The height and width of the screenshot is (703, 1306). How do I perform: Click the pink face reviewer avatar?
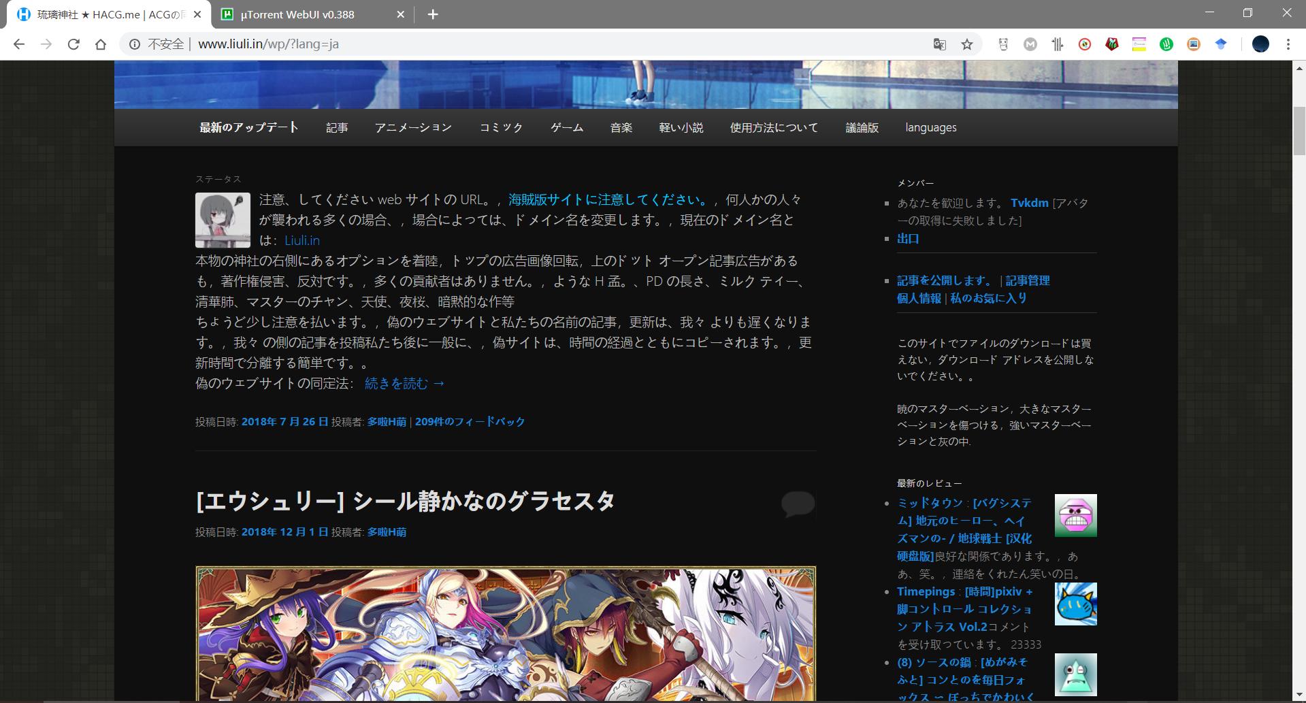[x=1075, y=515]
